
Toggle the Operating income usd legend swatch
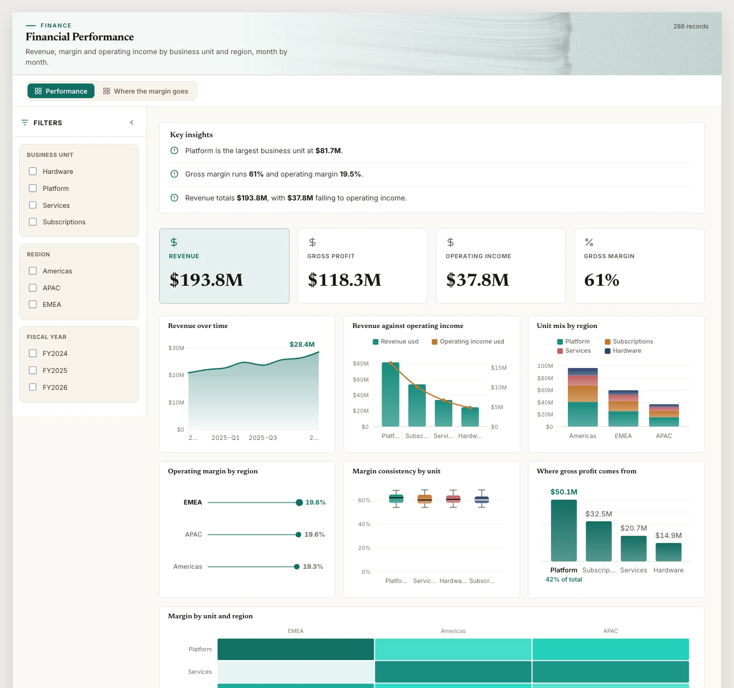[434, 342]
